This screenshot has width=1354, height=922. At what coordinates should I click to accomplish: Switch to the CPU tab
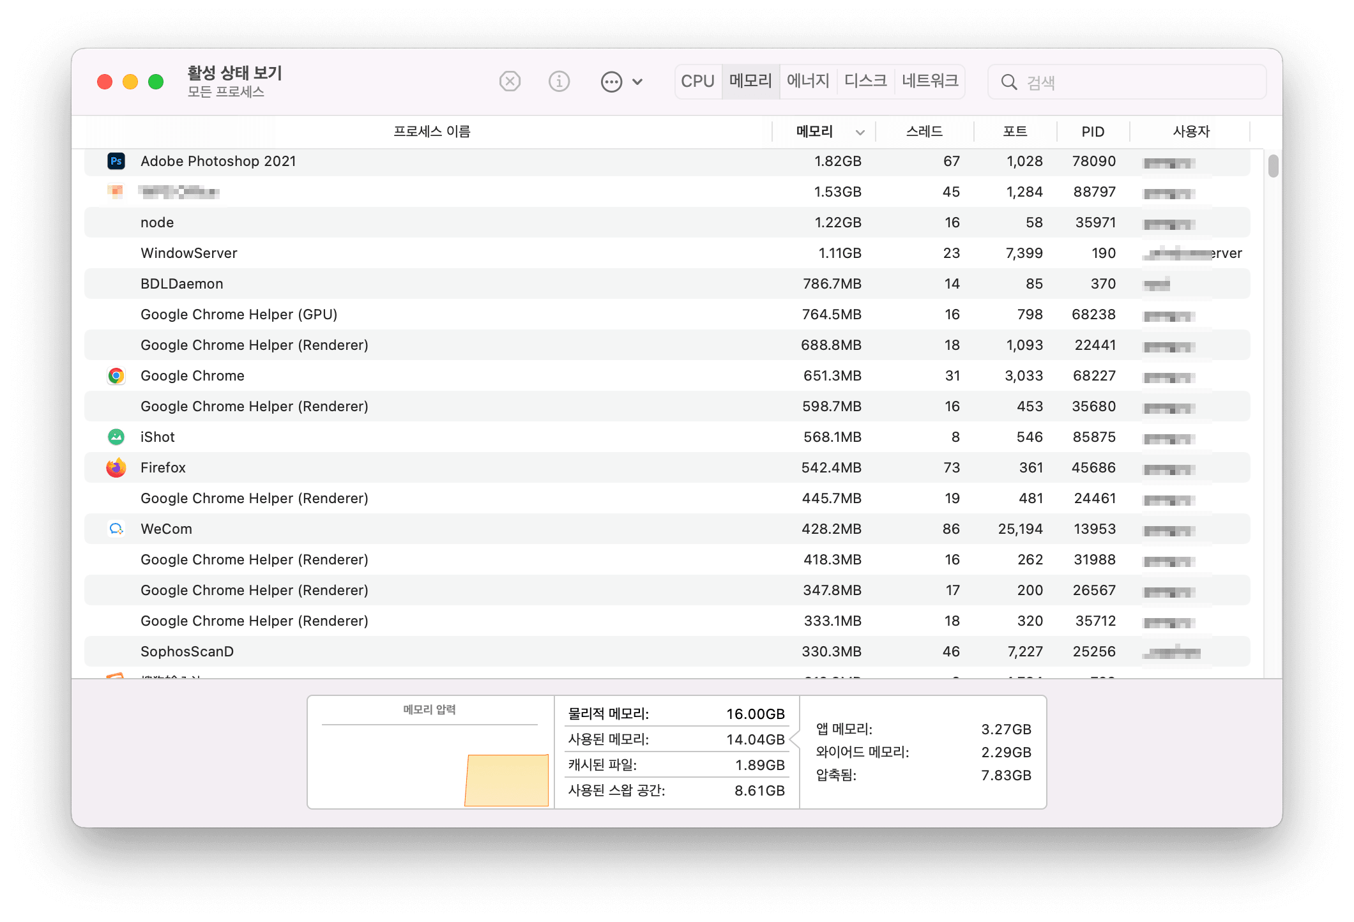pyautogui.click(x=697, y=81)
